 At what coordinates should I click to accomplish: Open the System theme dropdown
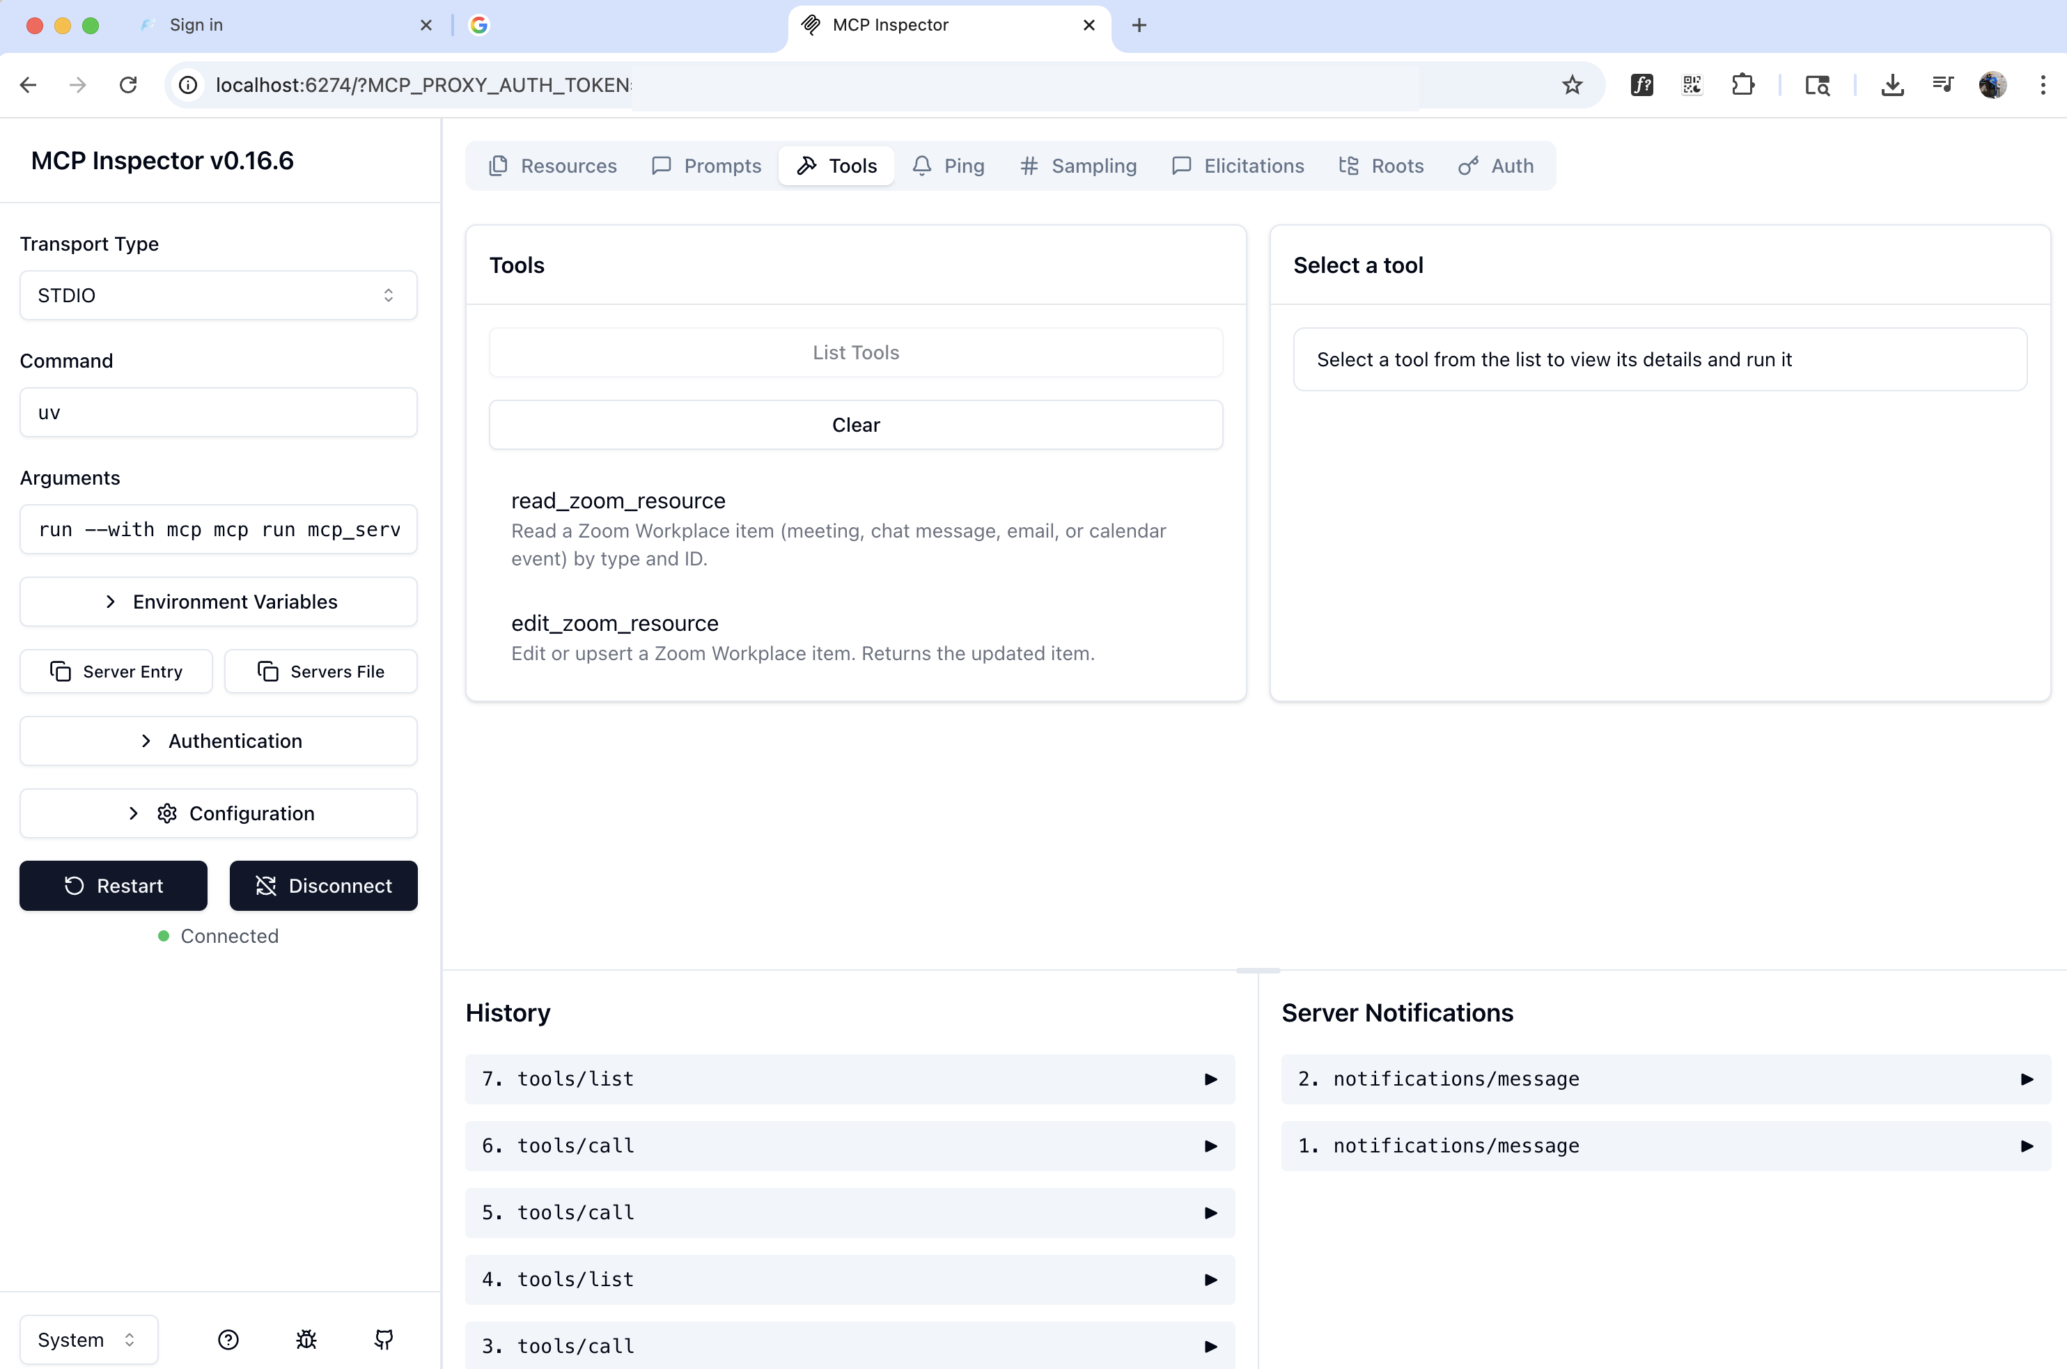click(x=89, y=1339)
